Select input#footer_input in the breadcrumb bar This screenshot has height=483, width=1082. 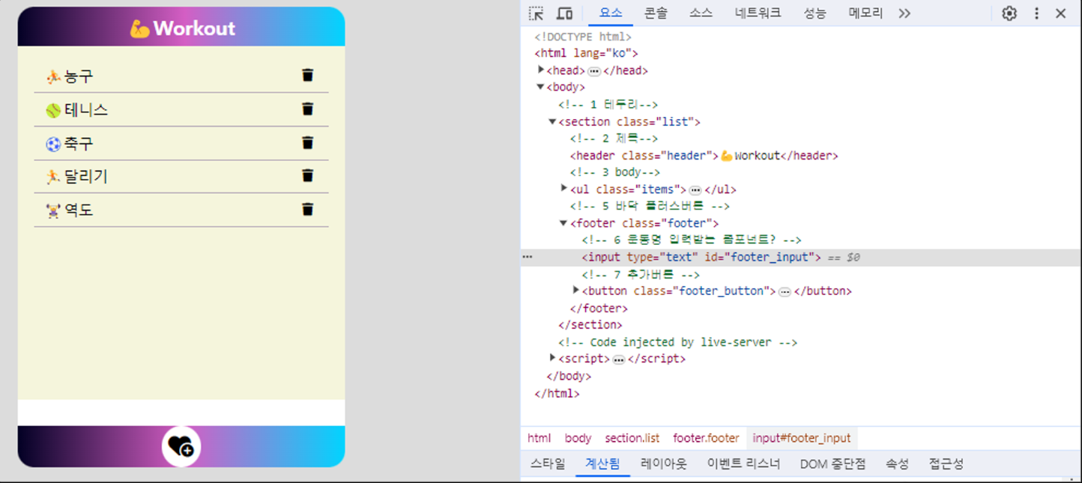pyautogui.click(x=802, y=438)
